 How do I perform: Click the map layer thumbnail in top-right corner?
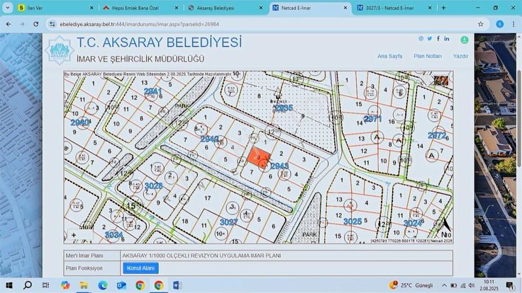coord(441,79)
